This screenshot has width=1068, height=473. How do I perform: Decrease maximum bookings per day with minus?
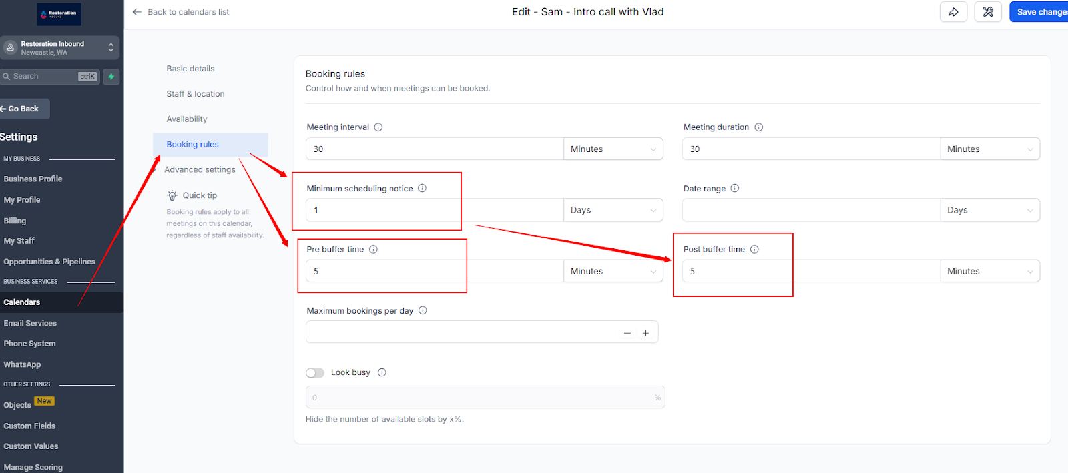(627, 333)
